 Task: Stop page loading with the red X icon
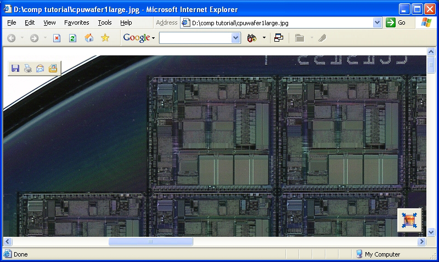57,38
